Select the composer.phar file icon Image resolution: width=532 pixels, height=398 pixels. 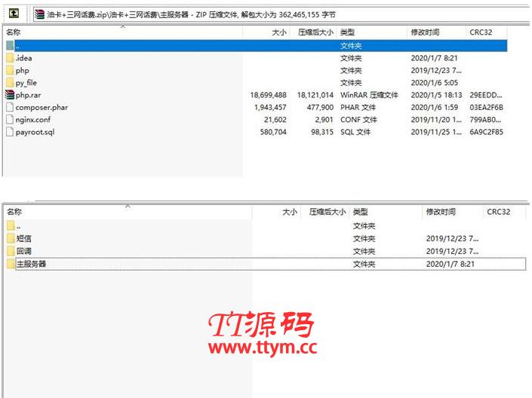(x=10, y=107)
